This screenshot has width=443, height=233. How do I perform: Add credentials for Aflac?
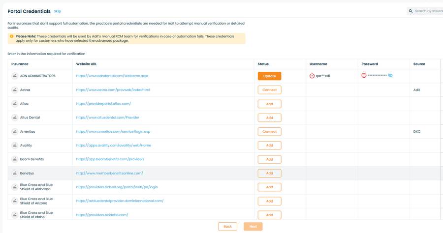click(269, 104)
